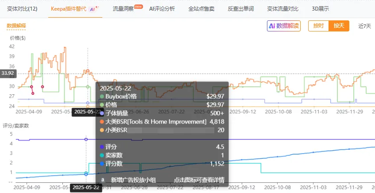Viewport: 375px width, 193px height.
Task: Click the 2025-10-08 date on rating axis
Action: coord(278,188)
